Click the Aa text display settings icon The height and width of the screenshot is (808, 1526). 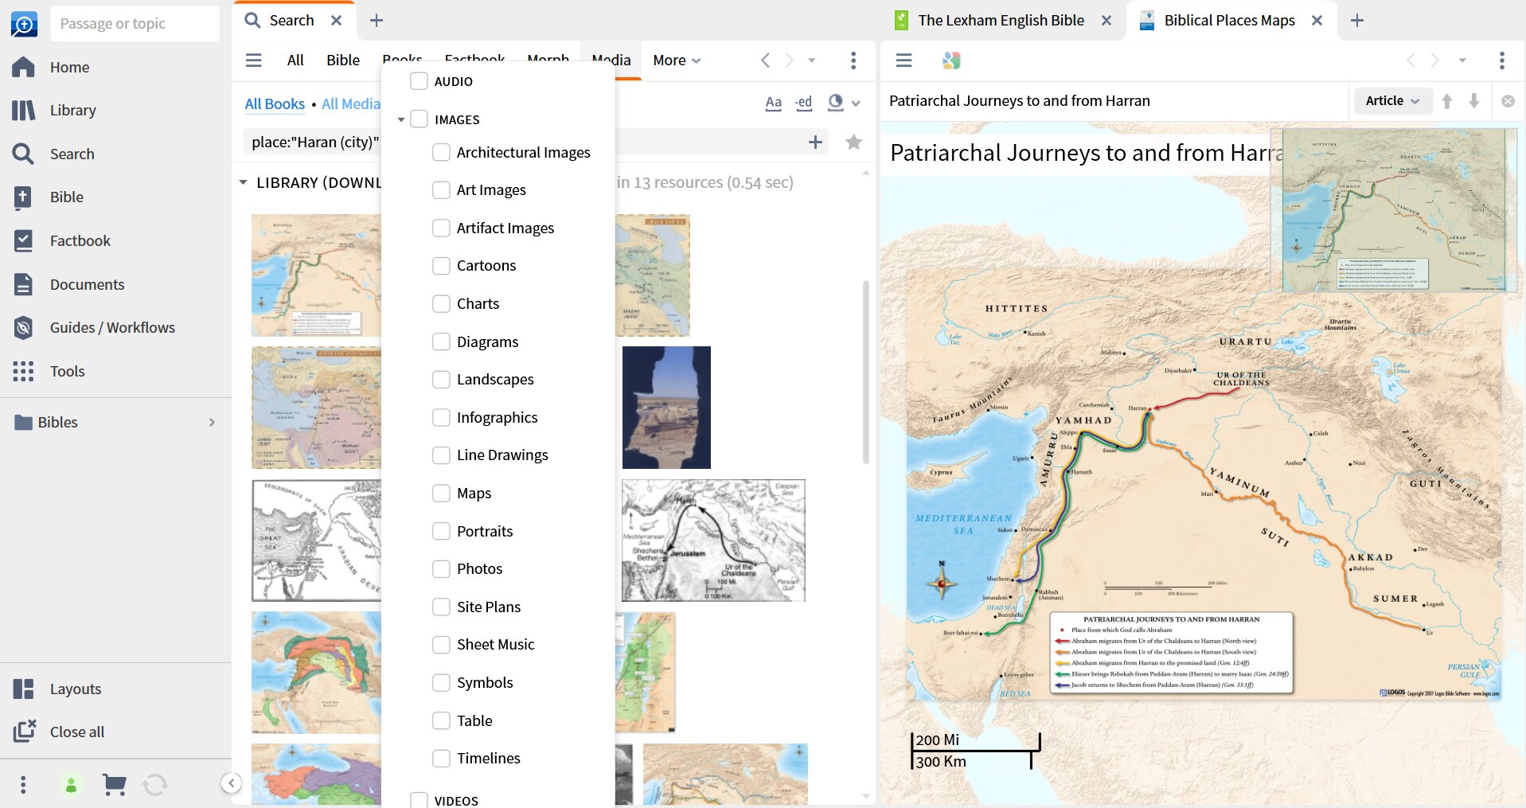(x=773, y=103)
